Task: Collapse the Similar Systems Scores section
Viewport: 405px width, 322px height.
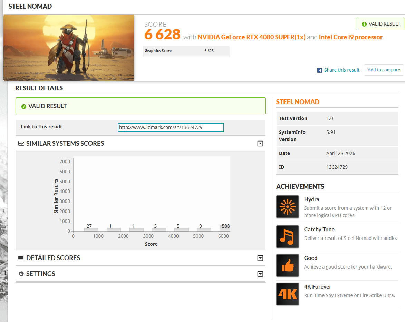Action: pos(260,144)
